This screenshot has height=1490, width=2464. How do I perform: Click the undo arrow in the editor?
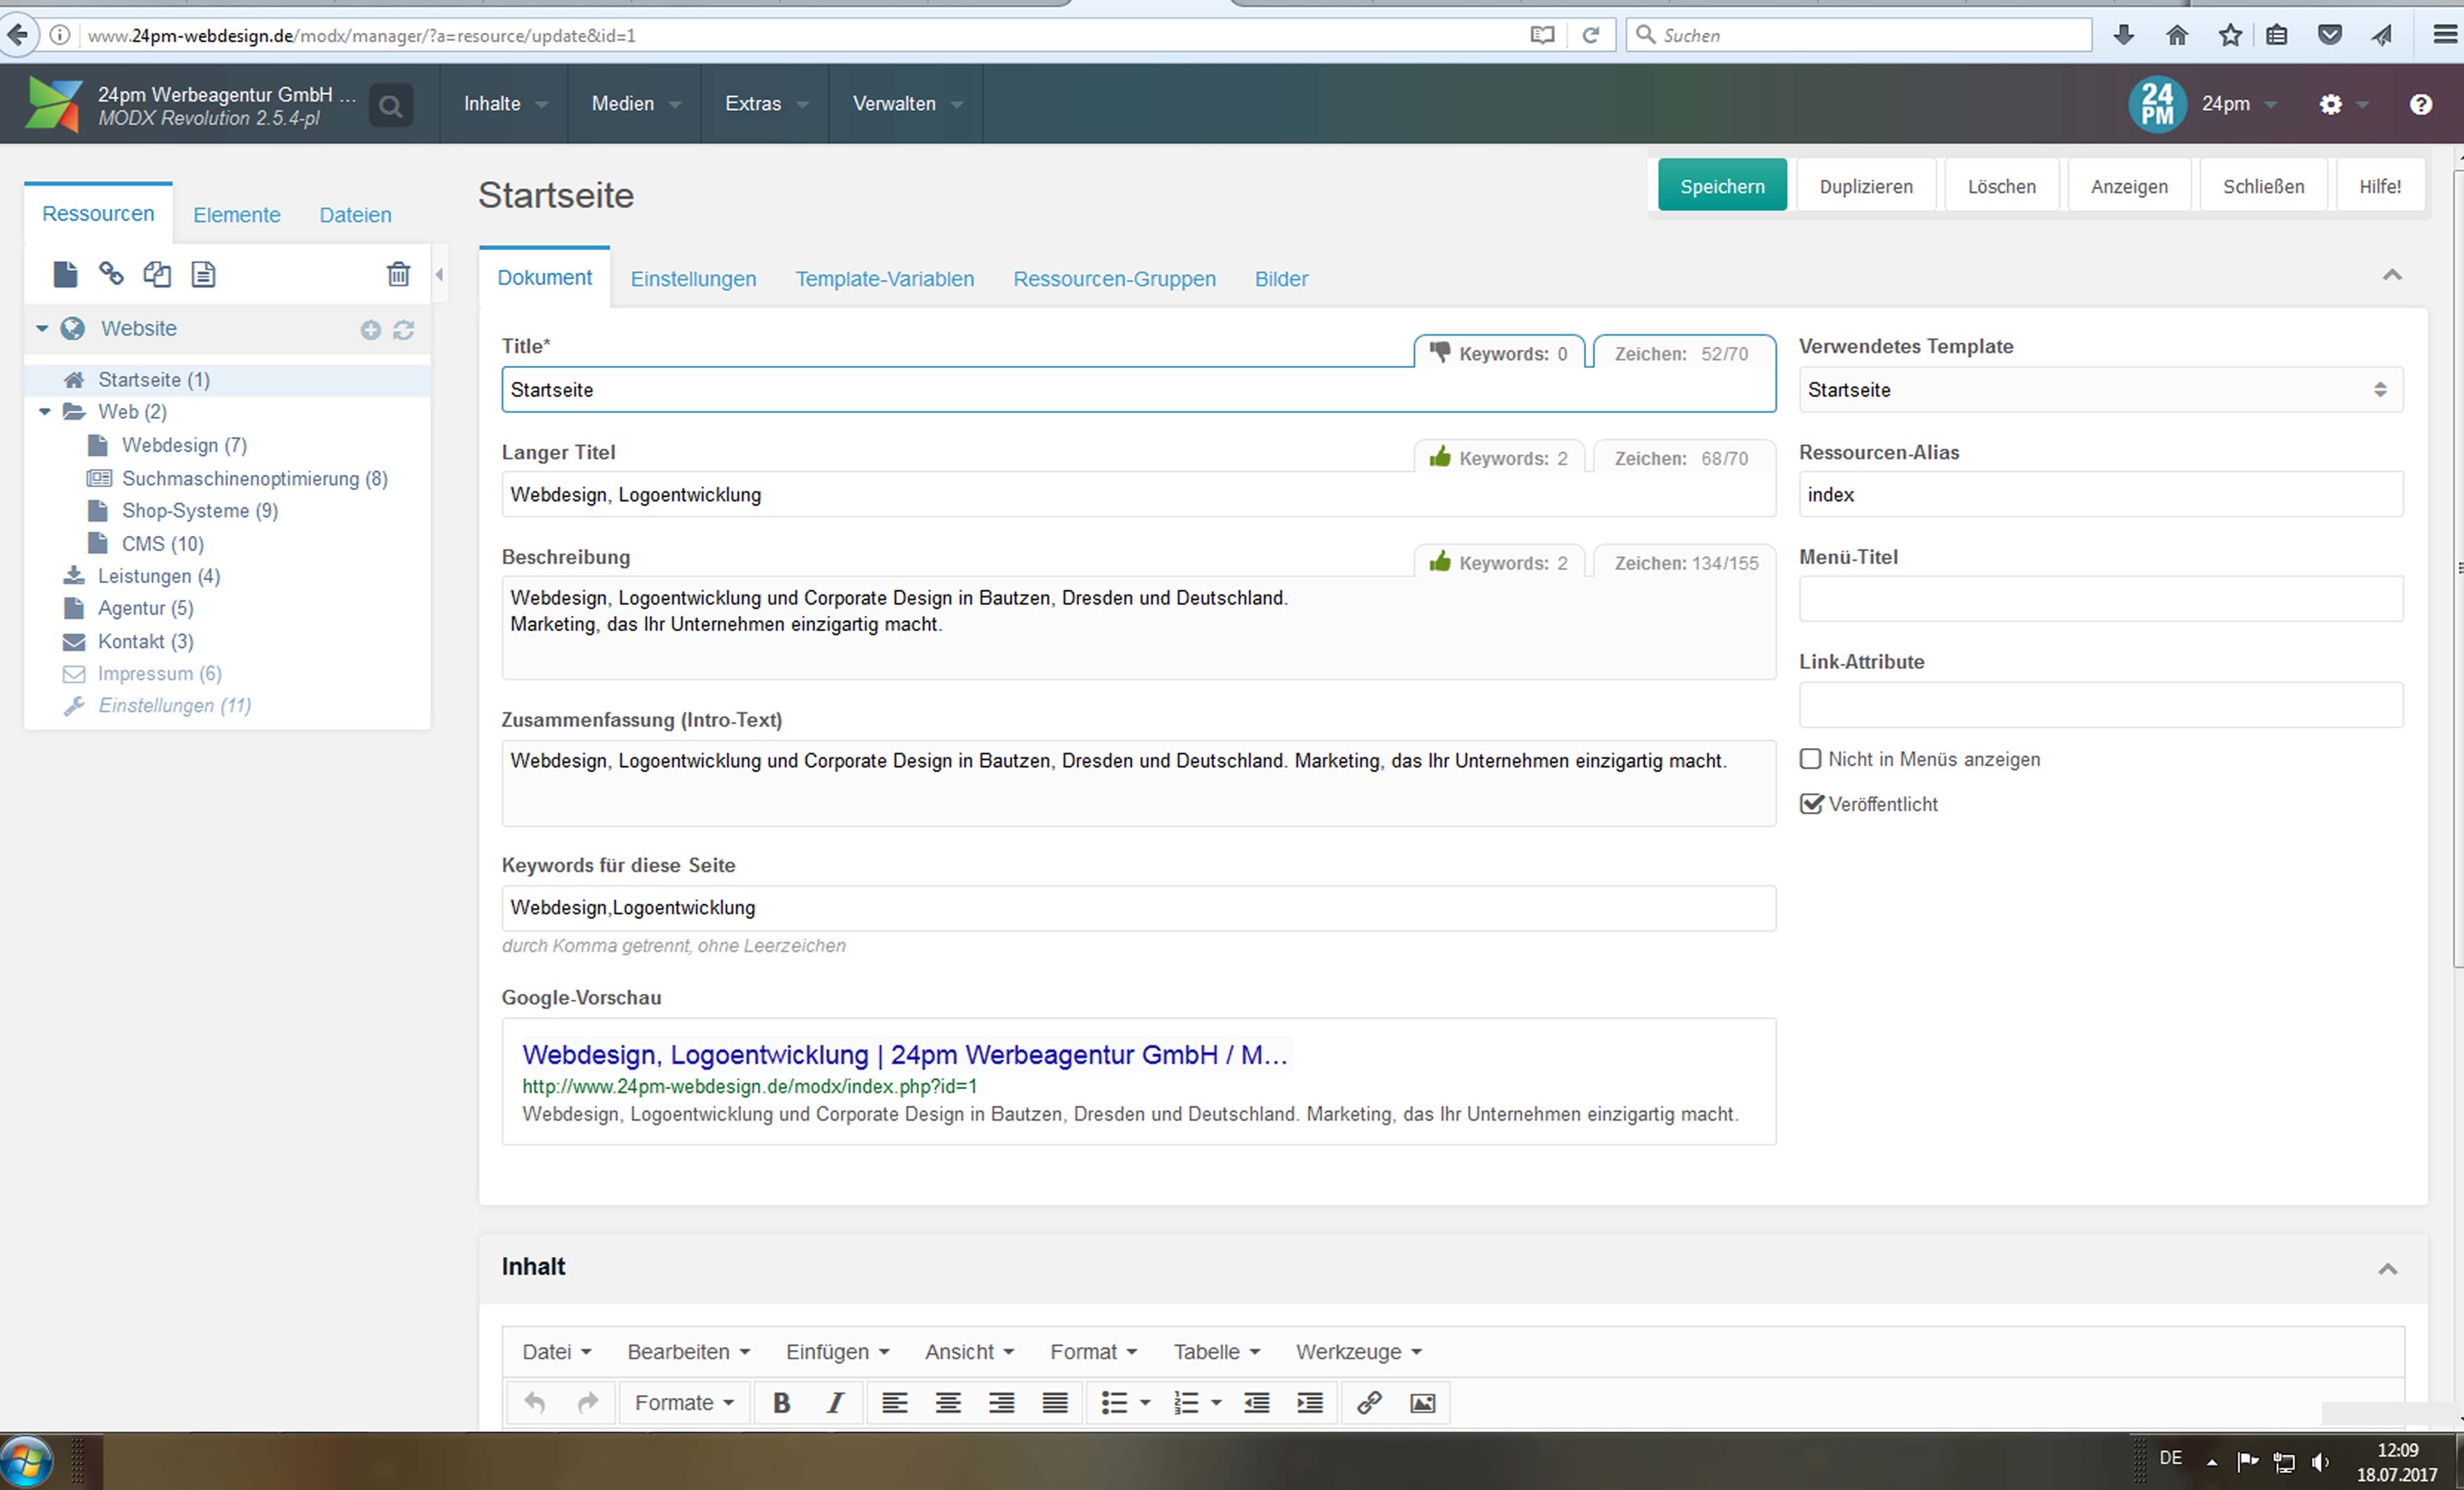click(x=535, y=1403)
